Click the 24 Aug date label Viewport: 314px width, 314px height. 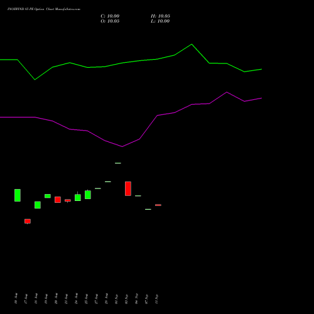point(77,298)
